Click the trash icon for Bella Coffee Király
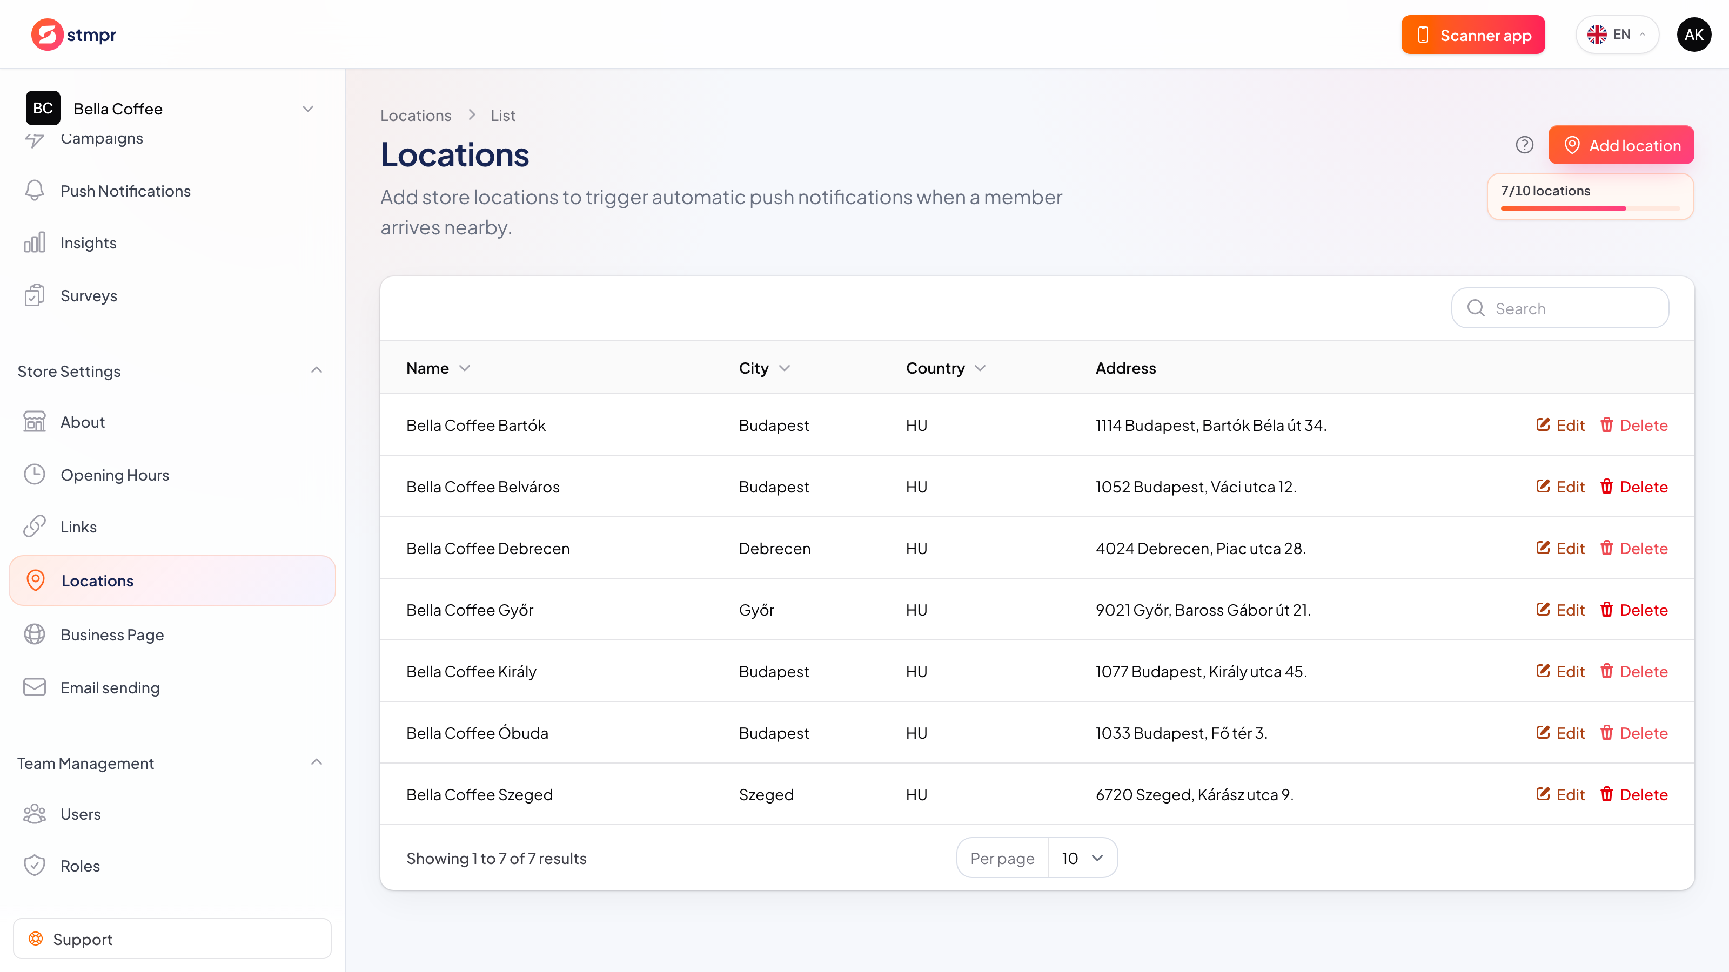The image size is (1729, 972). coord(1606,671)
